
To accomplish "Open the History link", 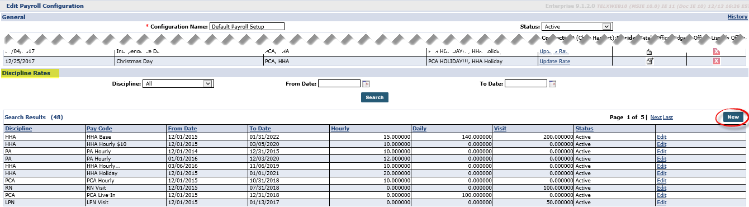I will 737,17.
